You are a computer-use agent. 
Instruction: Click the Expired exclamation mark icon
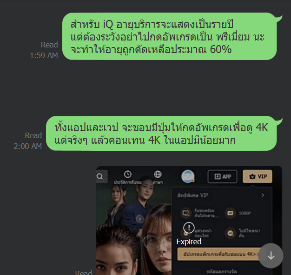coord(189,228)
